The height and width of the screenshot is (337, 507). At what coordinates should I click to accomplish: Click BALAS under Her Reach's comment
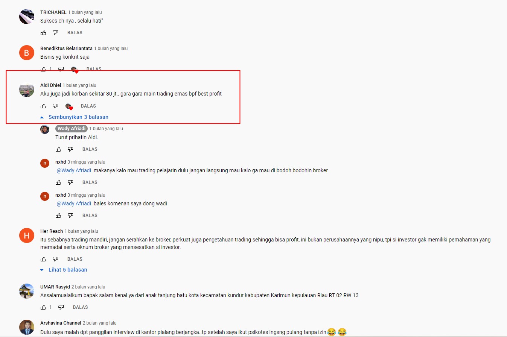pos(75,259)
